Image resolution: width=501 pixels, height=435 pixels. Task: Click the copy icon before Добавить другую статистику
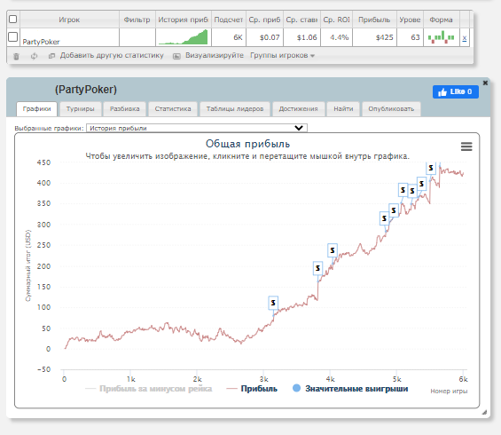[51, 56]
